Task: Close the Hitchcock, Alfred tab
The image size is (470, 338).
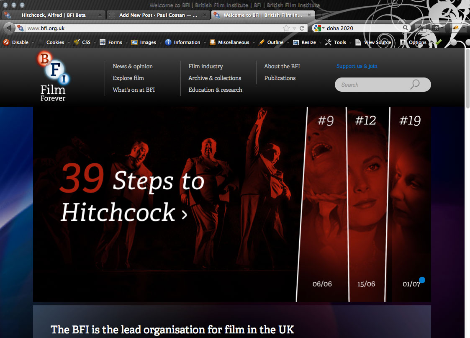Action: [100, 15]
